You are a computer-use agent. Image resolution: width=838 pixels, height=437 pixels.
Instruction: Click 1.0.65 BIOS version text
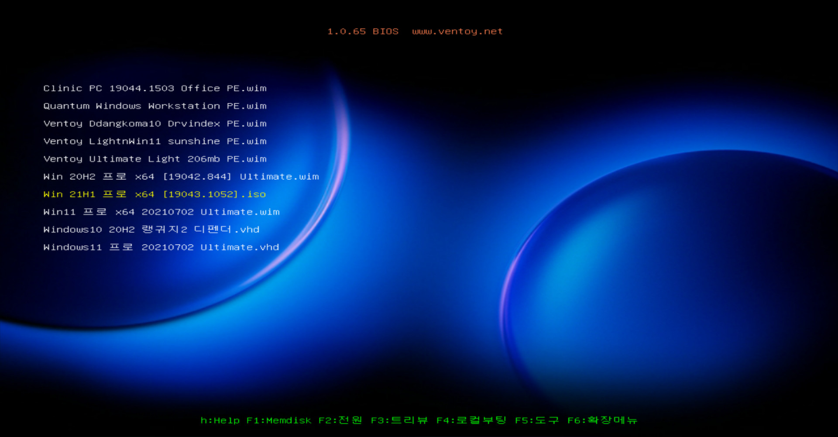[x=363, y=31]
